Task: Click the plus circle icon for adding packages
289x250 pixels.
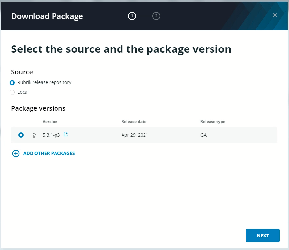Action: (x=16, y=153)
